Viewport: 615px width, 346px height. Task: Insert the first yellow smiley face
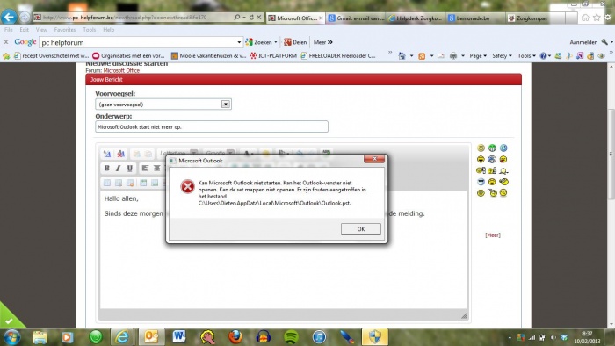point(481,148)
